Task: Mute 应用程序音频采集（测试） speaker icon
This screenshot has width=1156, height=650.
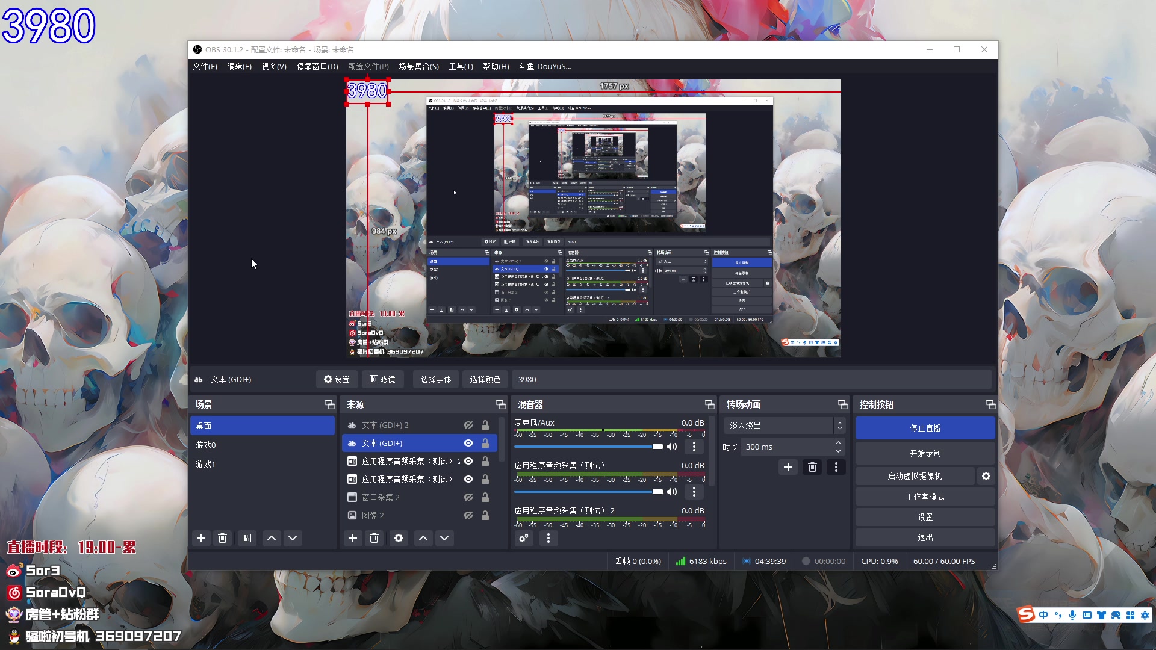Action: tap(672, 492)
